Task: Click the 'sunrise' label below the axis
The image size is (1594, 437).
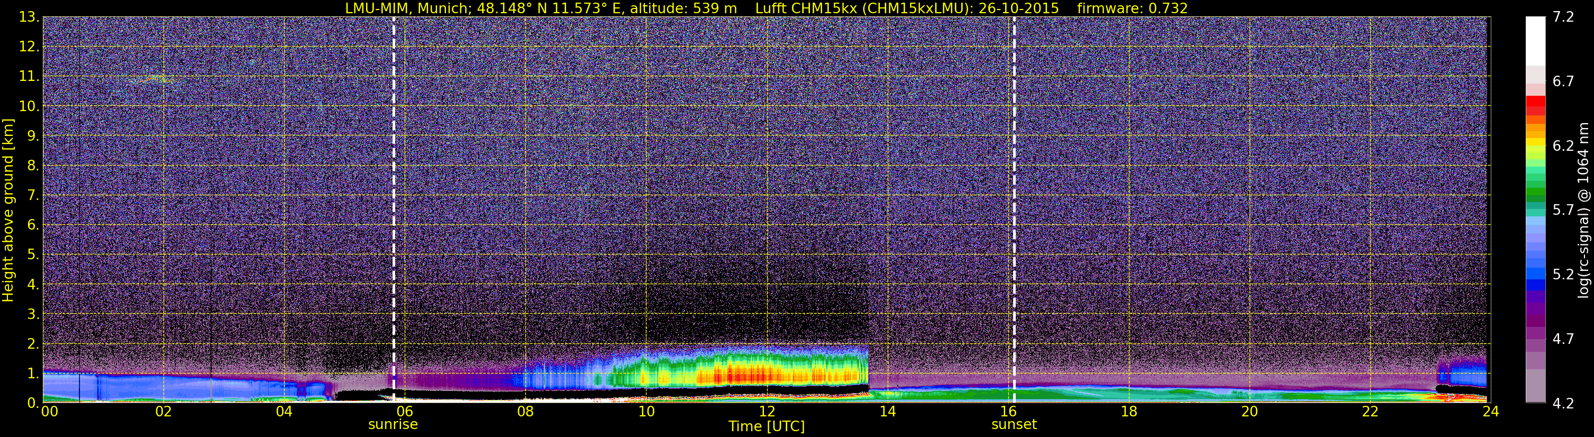Action: pyautogui.click(x=393, y=425)
